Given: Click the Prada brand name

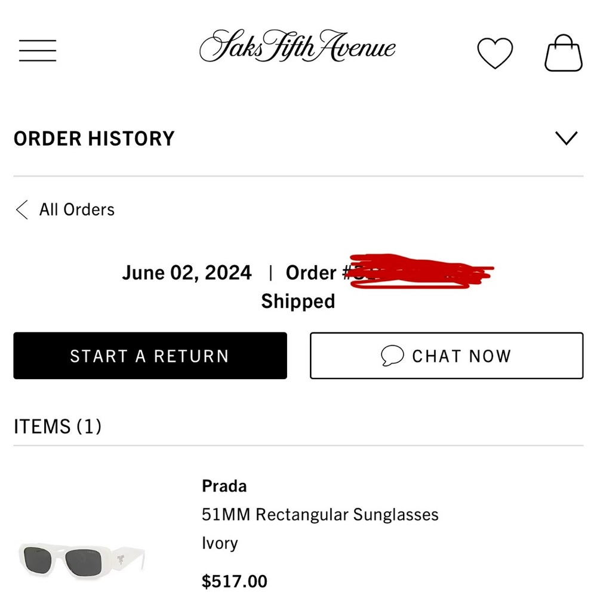Looking at the screenshot, I should pos(224,486).
